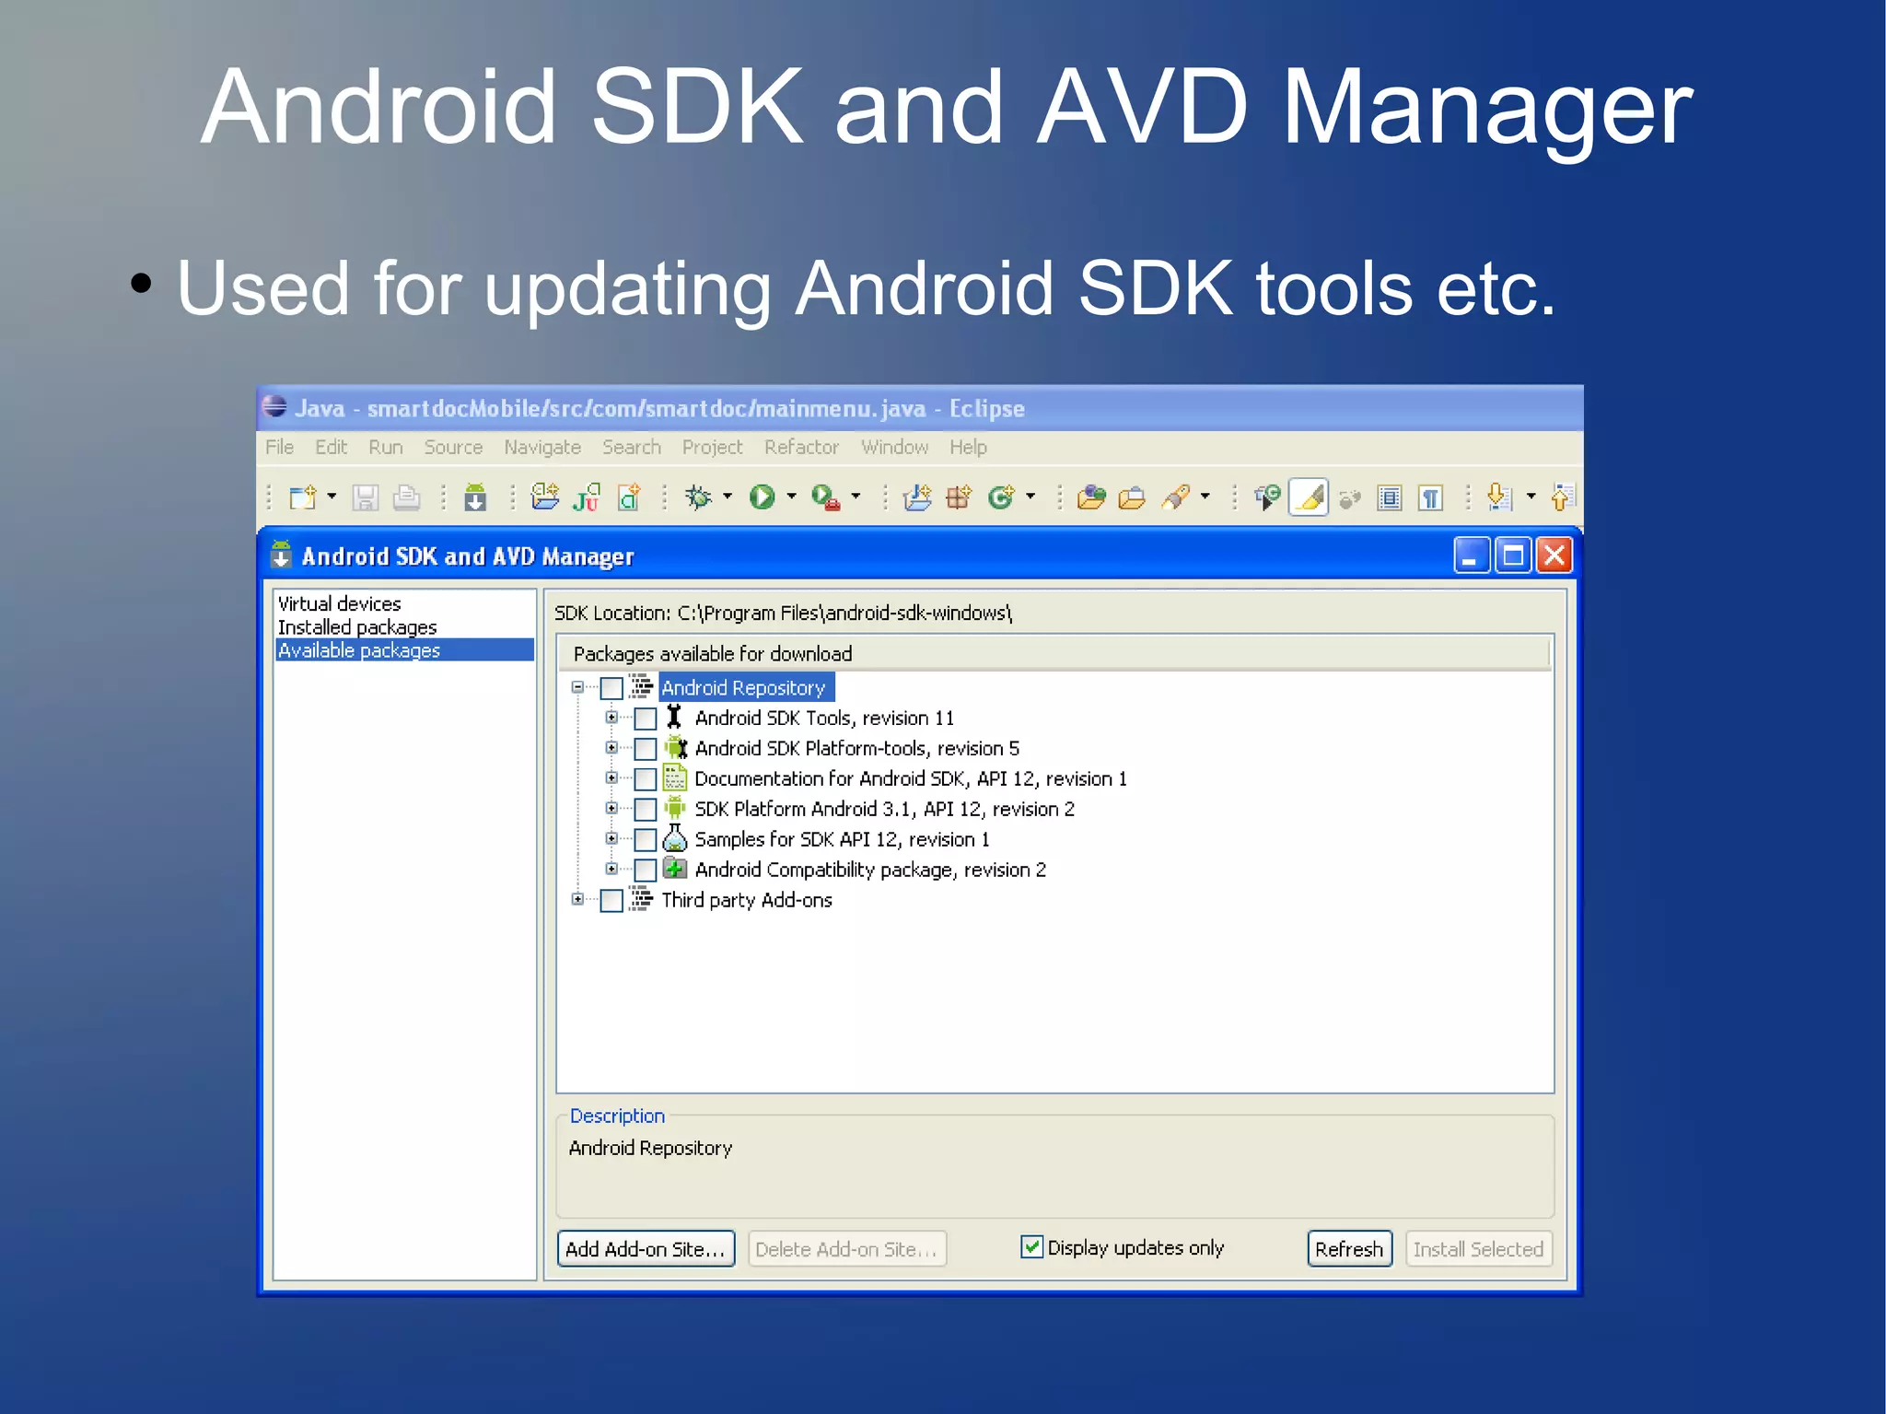Image resolution: width=1886 pixels, height=1414 pixels.
Task: Uncheck Display updates only
Action: 1031,1247
